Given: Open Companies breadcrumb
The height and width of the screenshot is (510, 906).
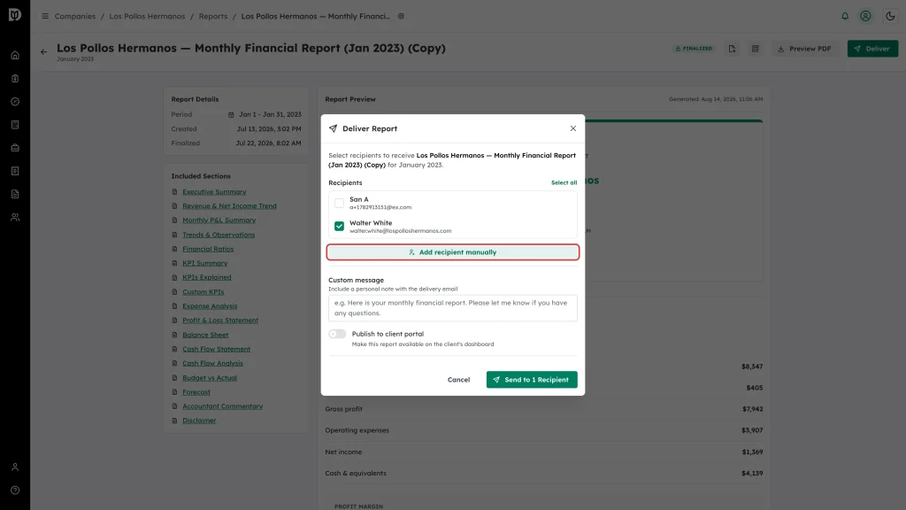Looking at the screenshot, I should (x=75, y=16).
